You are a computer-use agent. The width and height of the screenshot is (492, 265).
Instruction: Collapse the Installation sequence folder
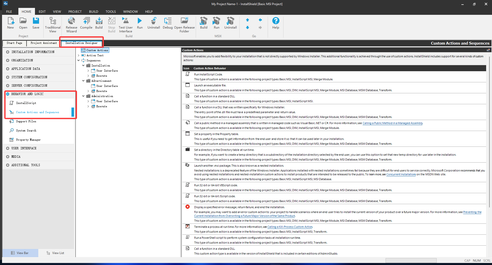(x=83, y=65)
